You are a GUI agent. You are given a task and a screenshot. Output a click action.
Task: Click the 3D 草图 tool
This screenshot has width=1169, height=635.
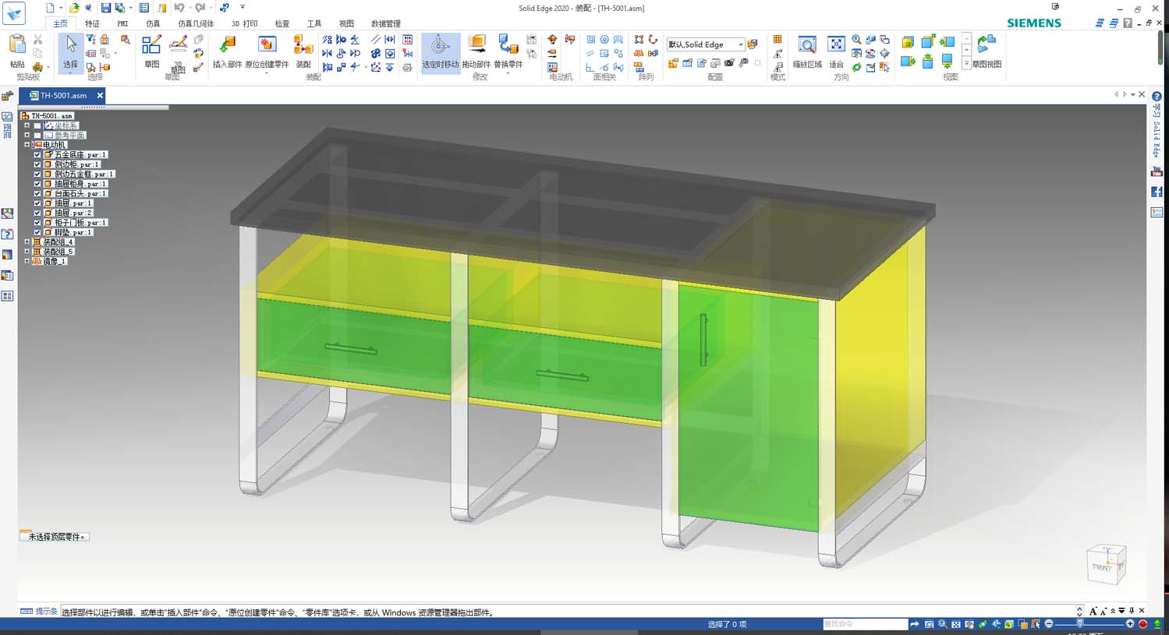click(178, 53)
